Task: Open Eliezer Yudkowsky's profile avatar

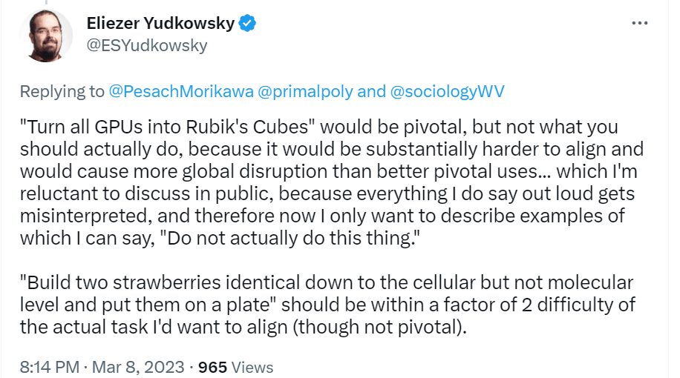Action: tap(46, 36)
